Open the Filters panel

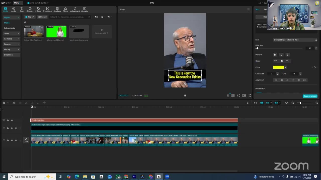click(65, 9)
